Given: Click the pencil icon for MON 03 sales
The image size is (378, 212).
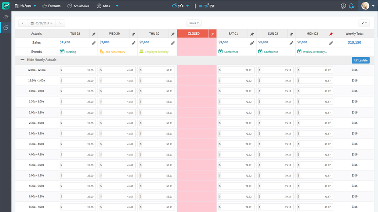Looking at the screenshot, I should click(x=331, y=43).
